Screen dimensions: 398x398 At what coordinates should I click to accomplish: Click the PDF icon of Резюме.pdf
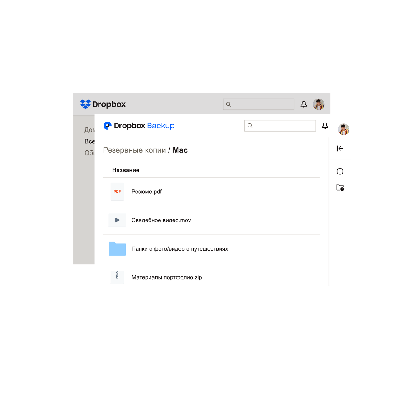117,192
